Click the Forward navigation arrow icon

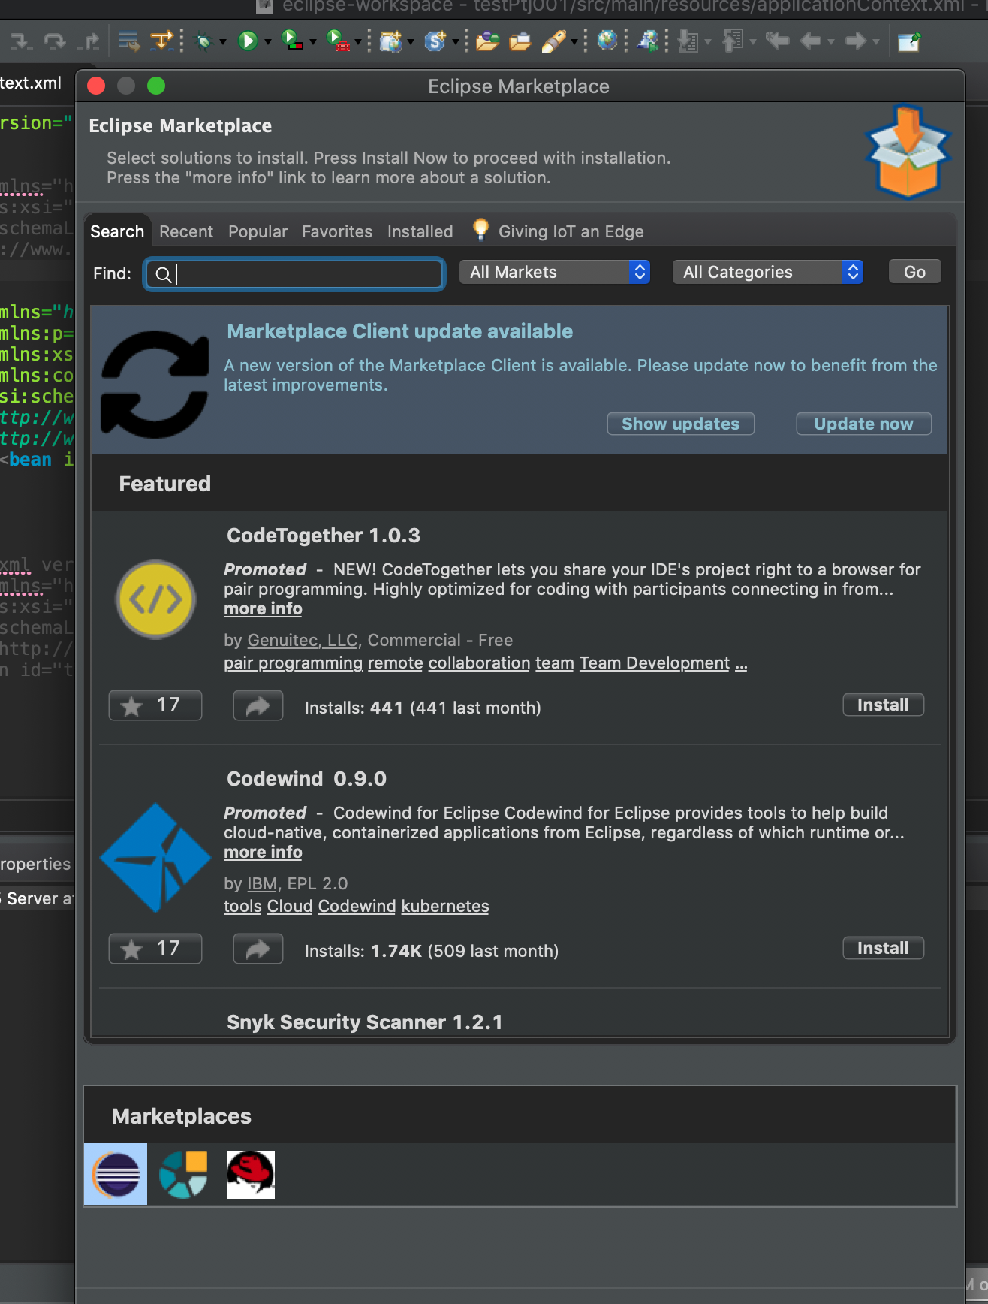tap(856, 41)
